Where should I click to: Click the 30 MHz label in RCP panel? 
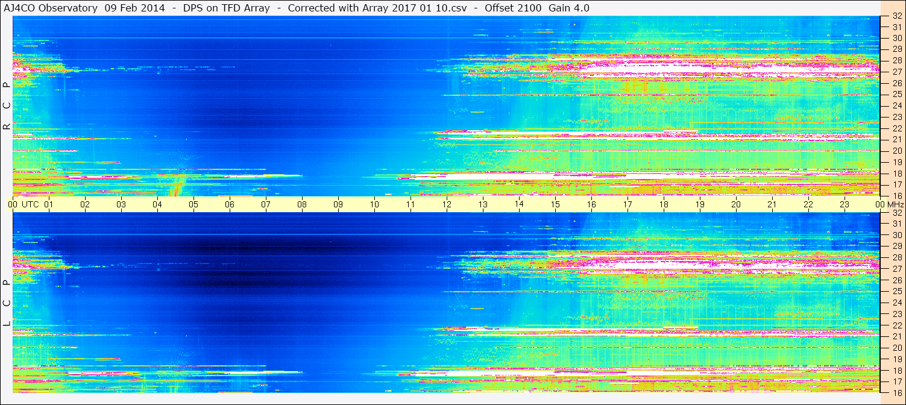click(896, 38)
